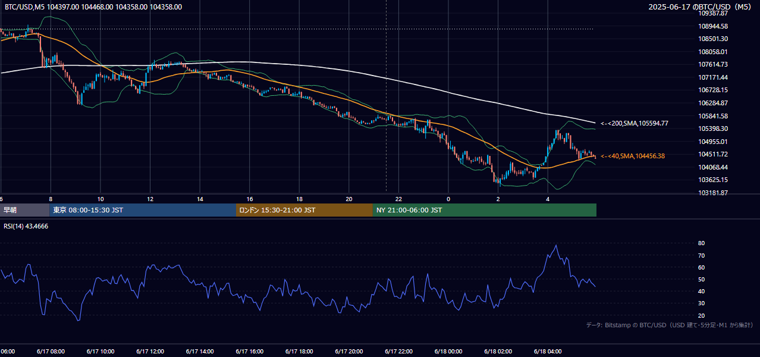The height and width of the screenshot is (357, 760).
Task: Select the NY 21:00-06:00 JST session bar
Action: (x=485, y=210)
